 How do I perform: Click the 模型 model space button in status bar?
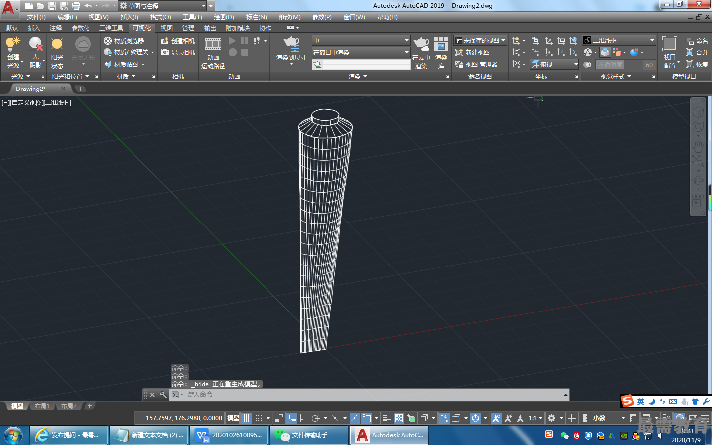(233, 418)
